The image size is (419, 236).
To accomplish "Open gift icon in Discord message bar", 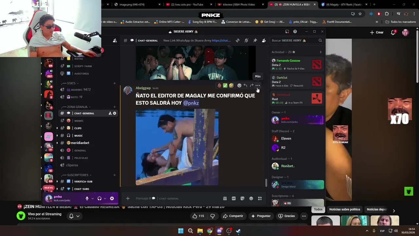I will coord(225,198).
